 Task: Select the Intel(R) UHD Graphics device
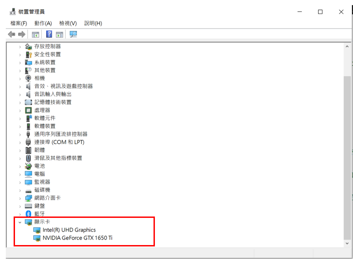tap(69, 230)
